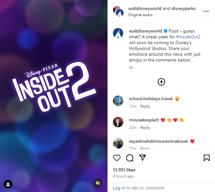The width and height of the screenshot is (215, 192).
Task: Show tagged people icon on video
Action: [x=8, y=184]
